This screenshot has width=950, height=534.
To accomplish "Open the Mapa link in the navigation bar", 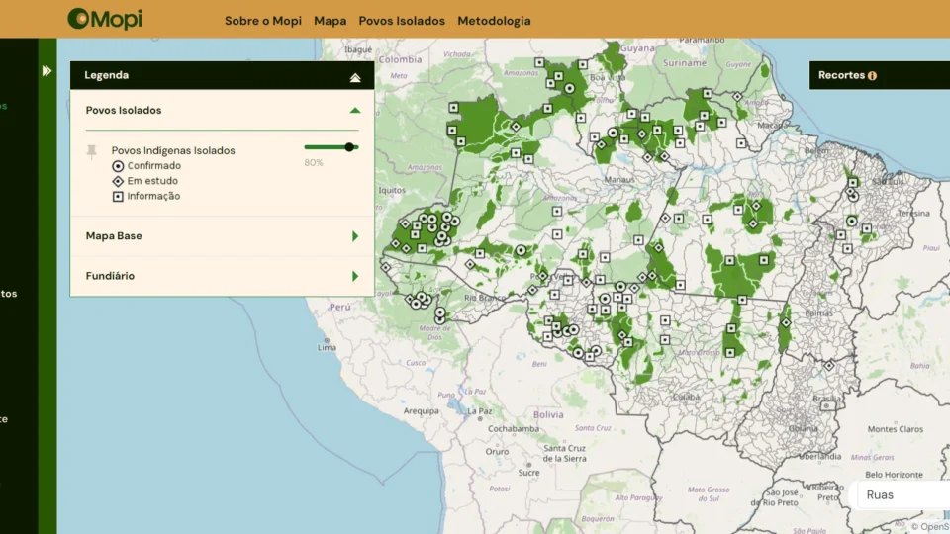I will (330, 21).
